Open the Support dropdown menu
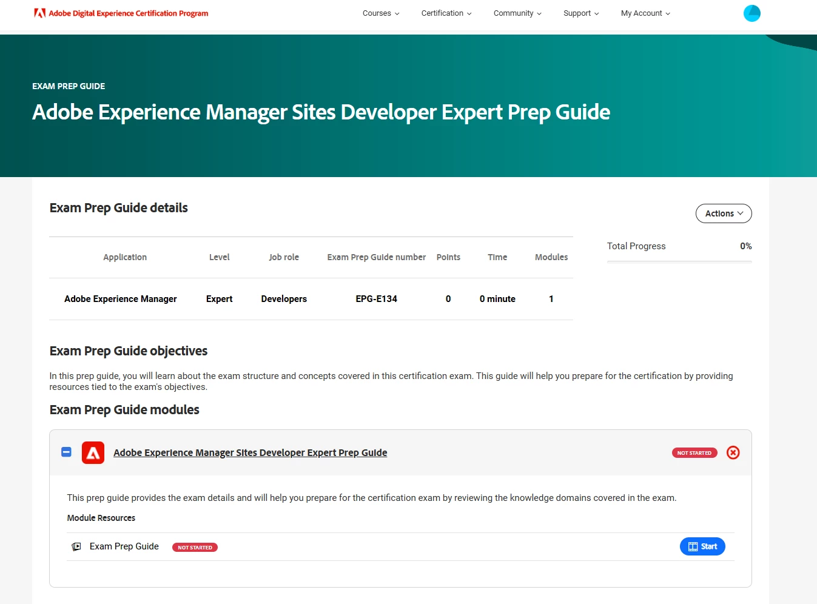 point(581,13)
